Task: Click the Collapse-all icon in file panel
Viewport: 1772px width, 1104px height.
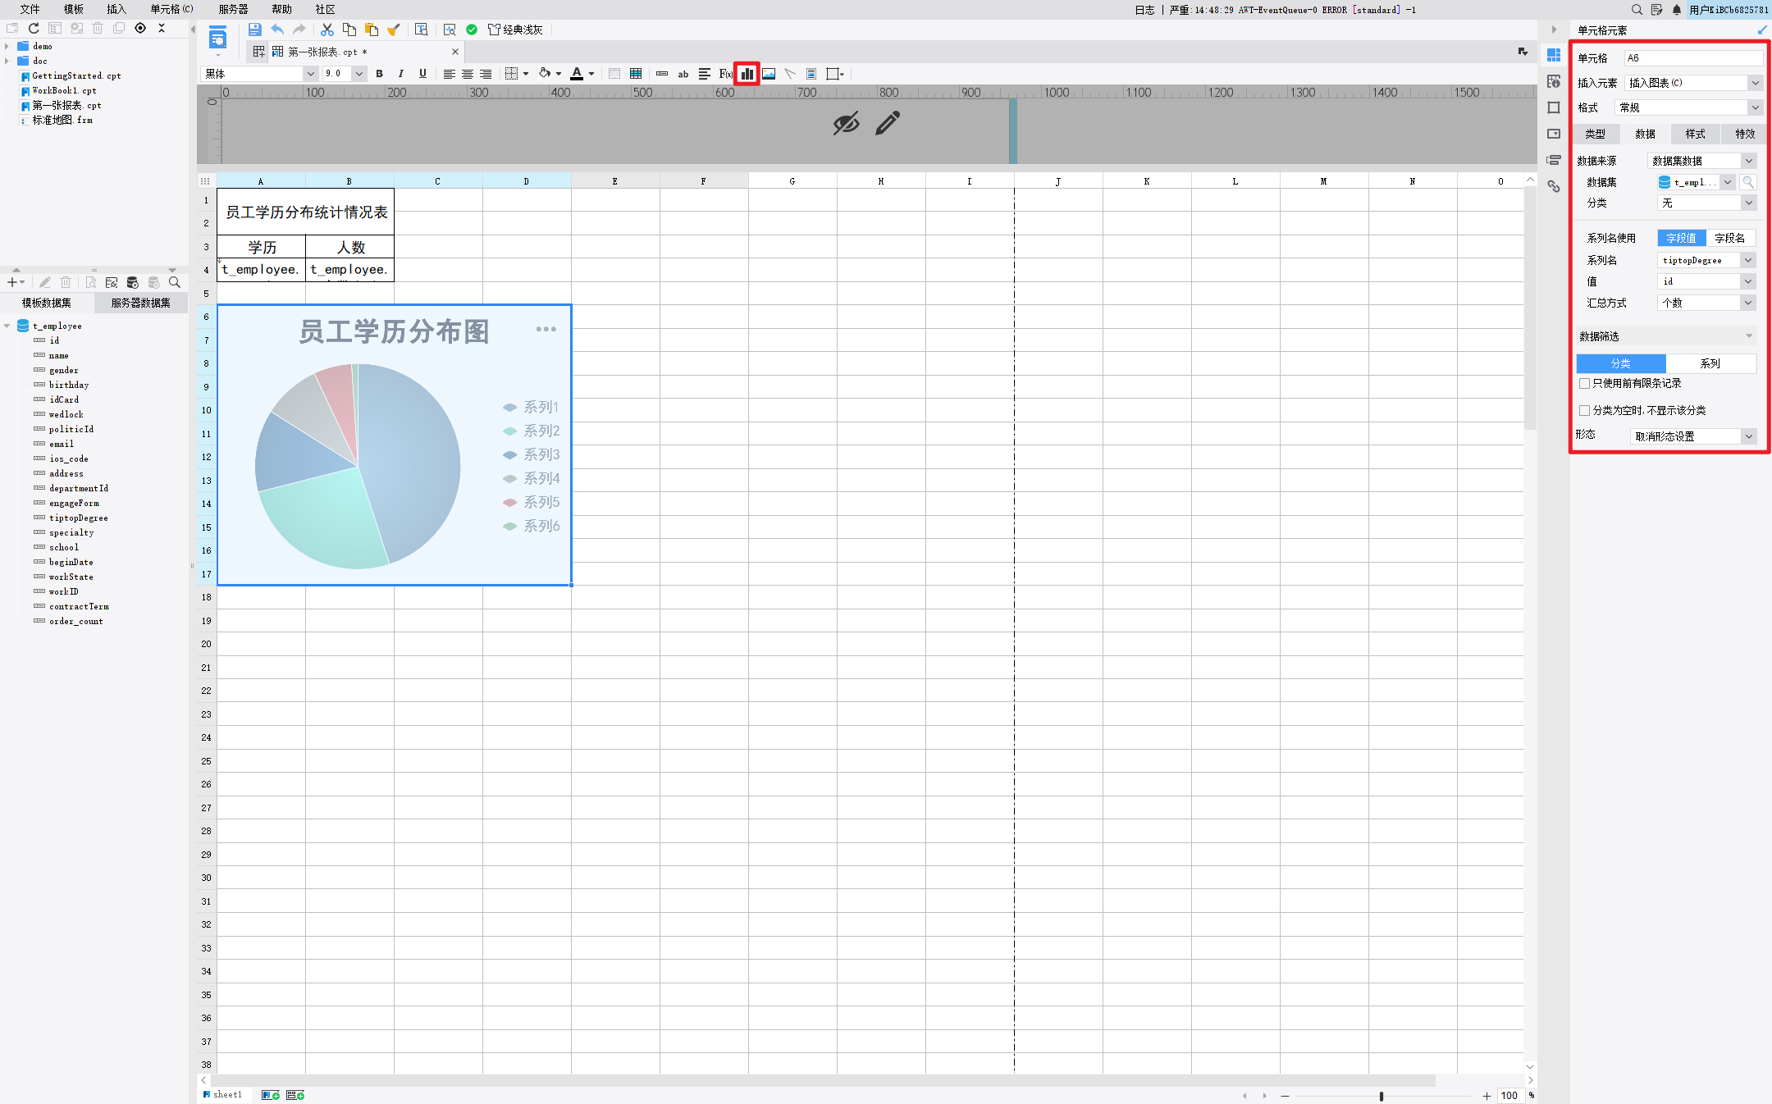Action: pyautogui.click(x=162, y=28)
